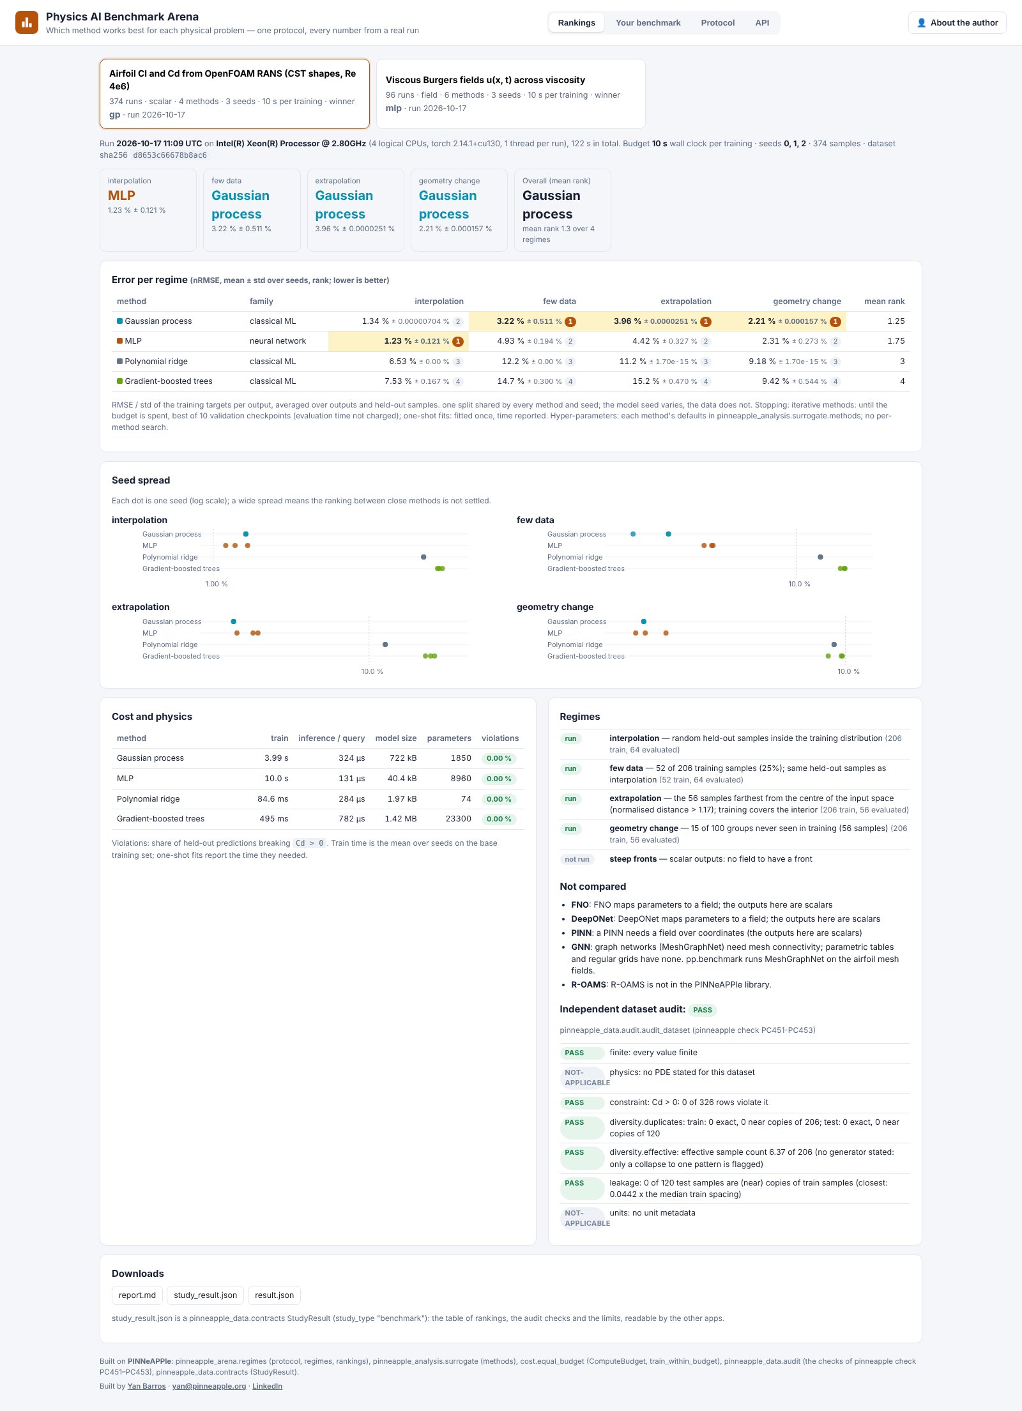1022x1411 pixels.
Task: Click the 'Overall (mean rank)' summary card
Action: pos(562,210)
